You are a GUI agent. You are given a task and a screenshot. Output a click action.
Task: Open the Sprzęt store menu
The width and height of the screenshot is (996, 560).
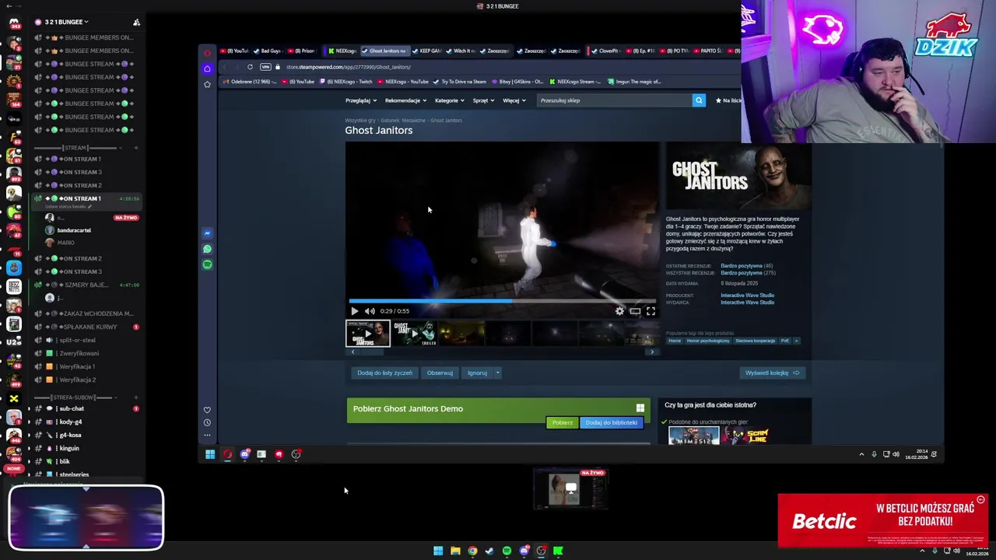[x=484, y=100]
